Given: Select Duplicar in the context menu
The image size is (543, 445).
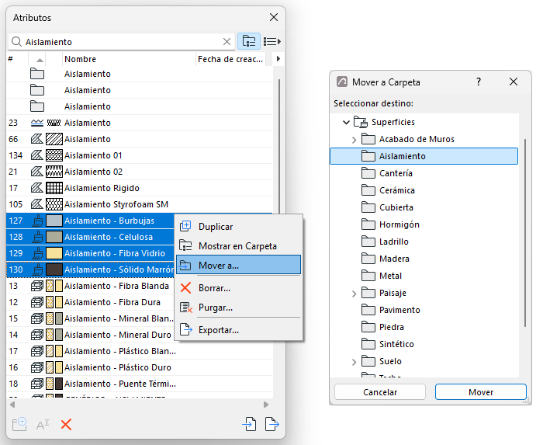Looking at the screenshot, I should pyautogui.click(x=238, y=227).
